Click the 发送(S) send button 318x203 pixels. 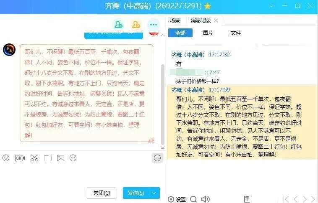click(136, 193)
